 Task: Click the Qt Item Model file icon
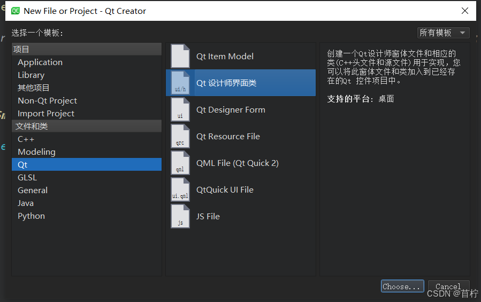180,57
